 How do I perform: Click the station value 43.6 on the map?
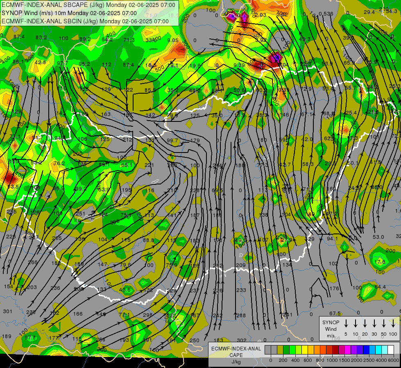point(125,289)
